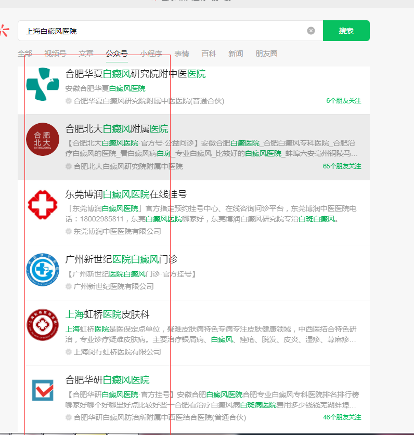The width and height of the screenshot is (414, 435).
Task: Switch to the 视频号 tab
Action: click(x=55, y=54)
